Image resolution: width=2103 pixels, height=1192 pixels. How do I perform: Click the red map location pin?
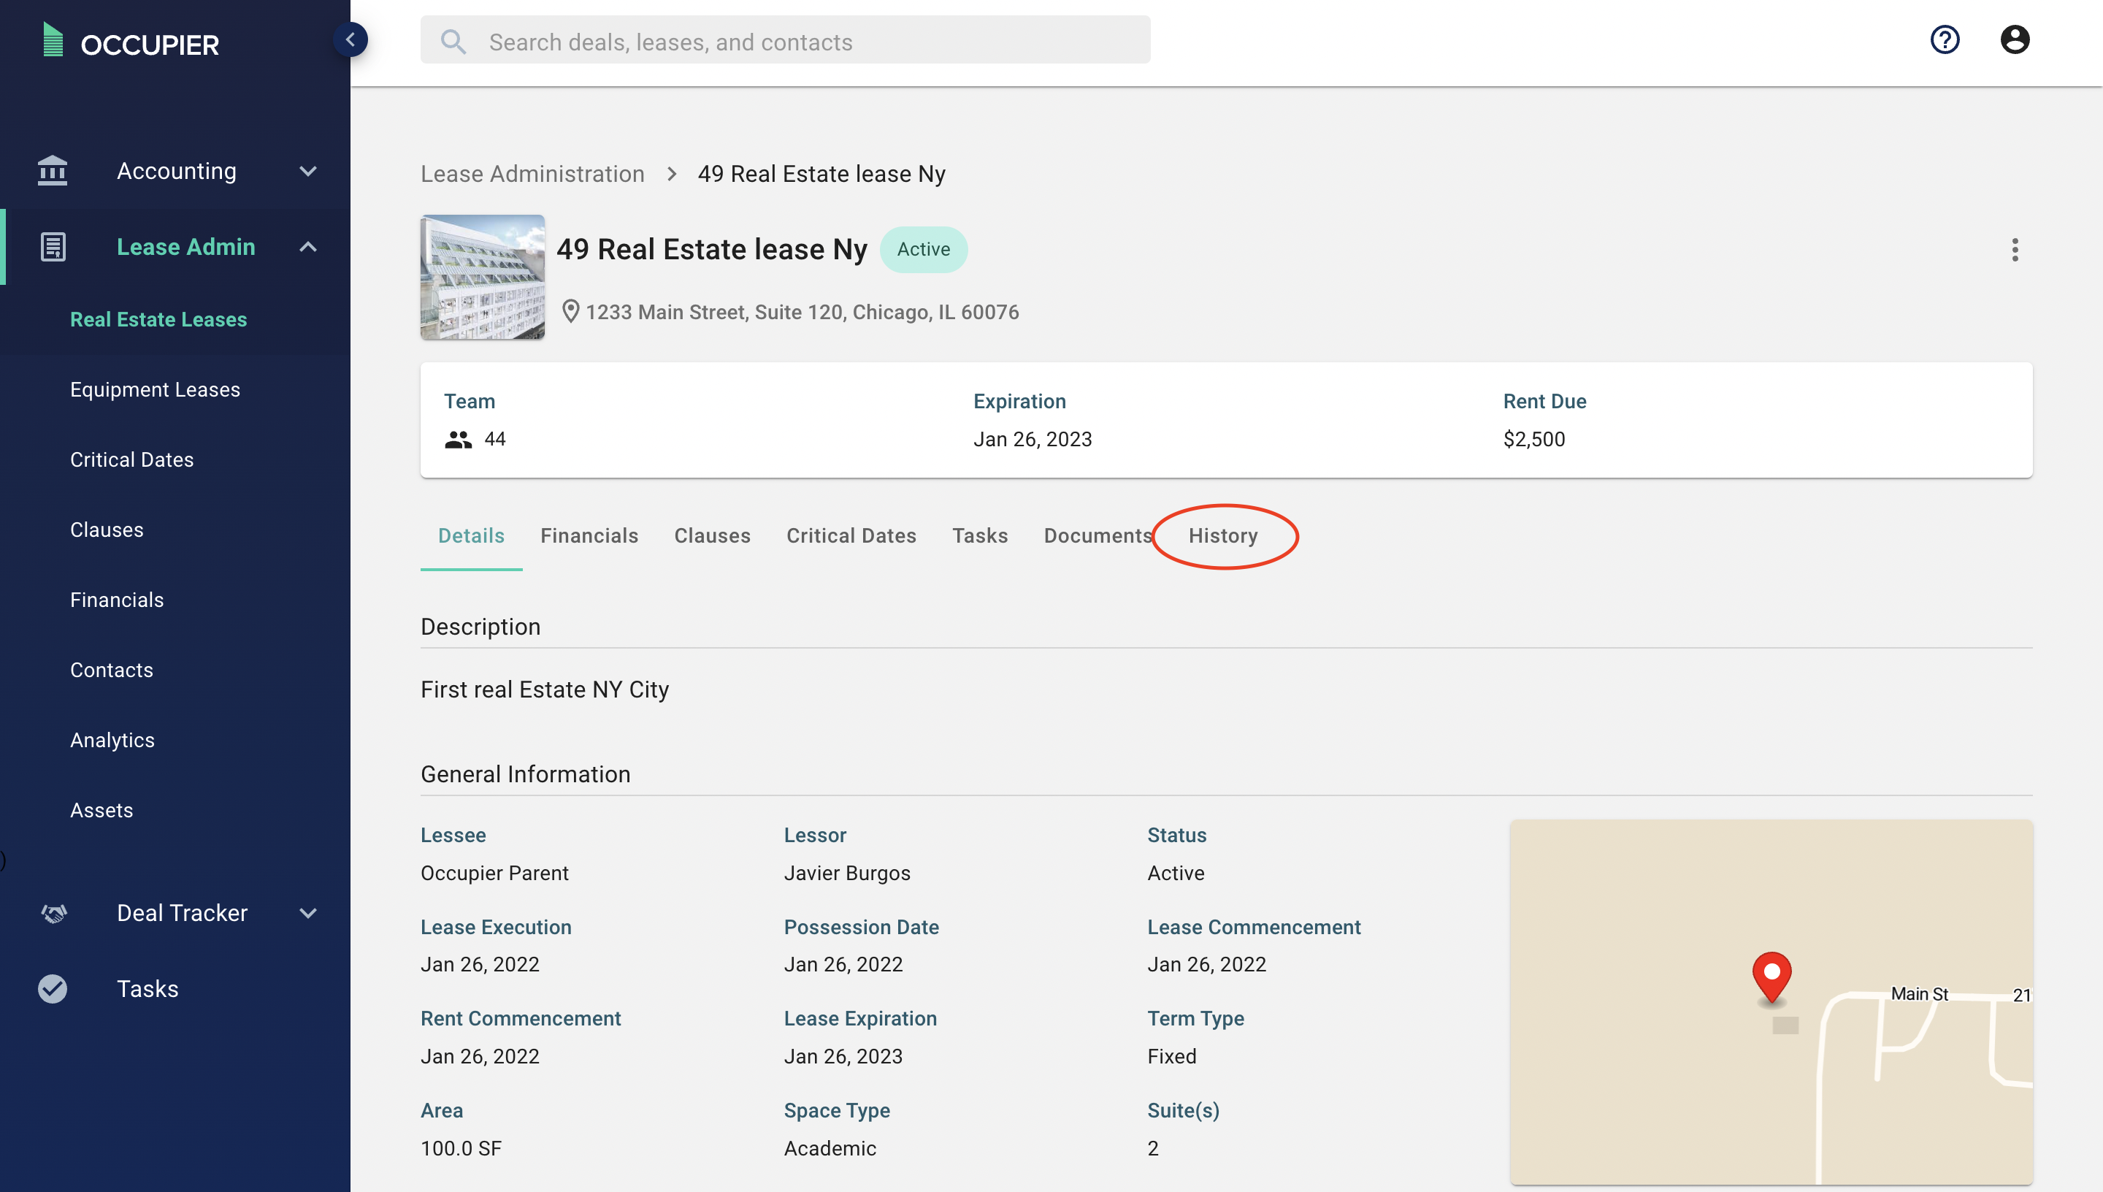click(1771, 976)
